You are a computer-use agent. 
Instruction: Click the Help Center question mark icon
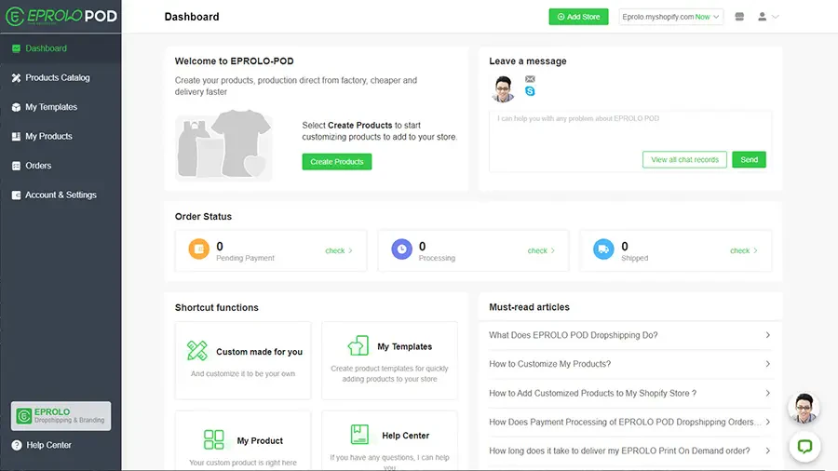tap(17, 445)
